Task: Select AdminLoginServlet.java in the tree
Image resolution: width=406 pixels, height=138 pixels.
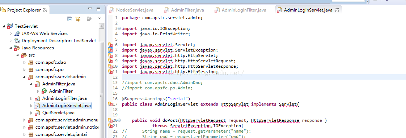Action: tap(66, 106)
